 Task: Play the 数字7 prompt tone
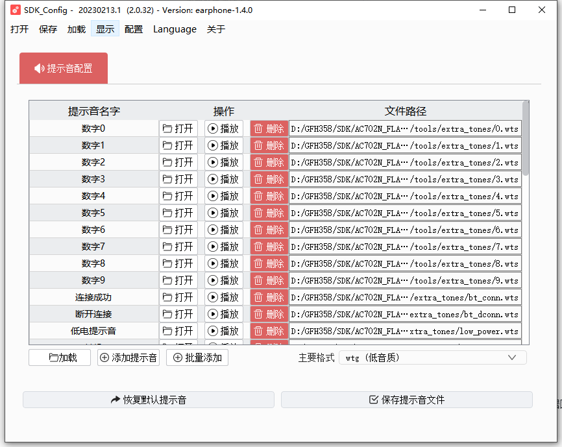click(224, 247)
